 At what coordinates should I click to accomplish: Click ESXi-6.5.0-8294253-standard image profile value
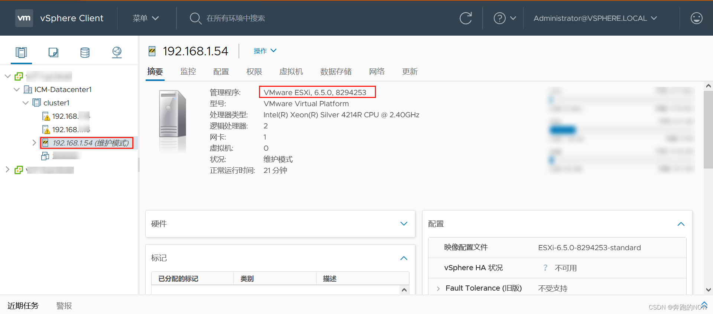589,248
